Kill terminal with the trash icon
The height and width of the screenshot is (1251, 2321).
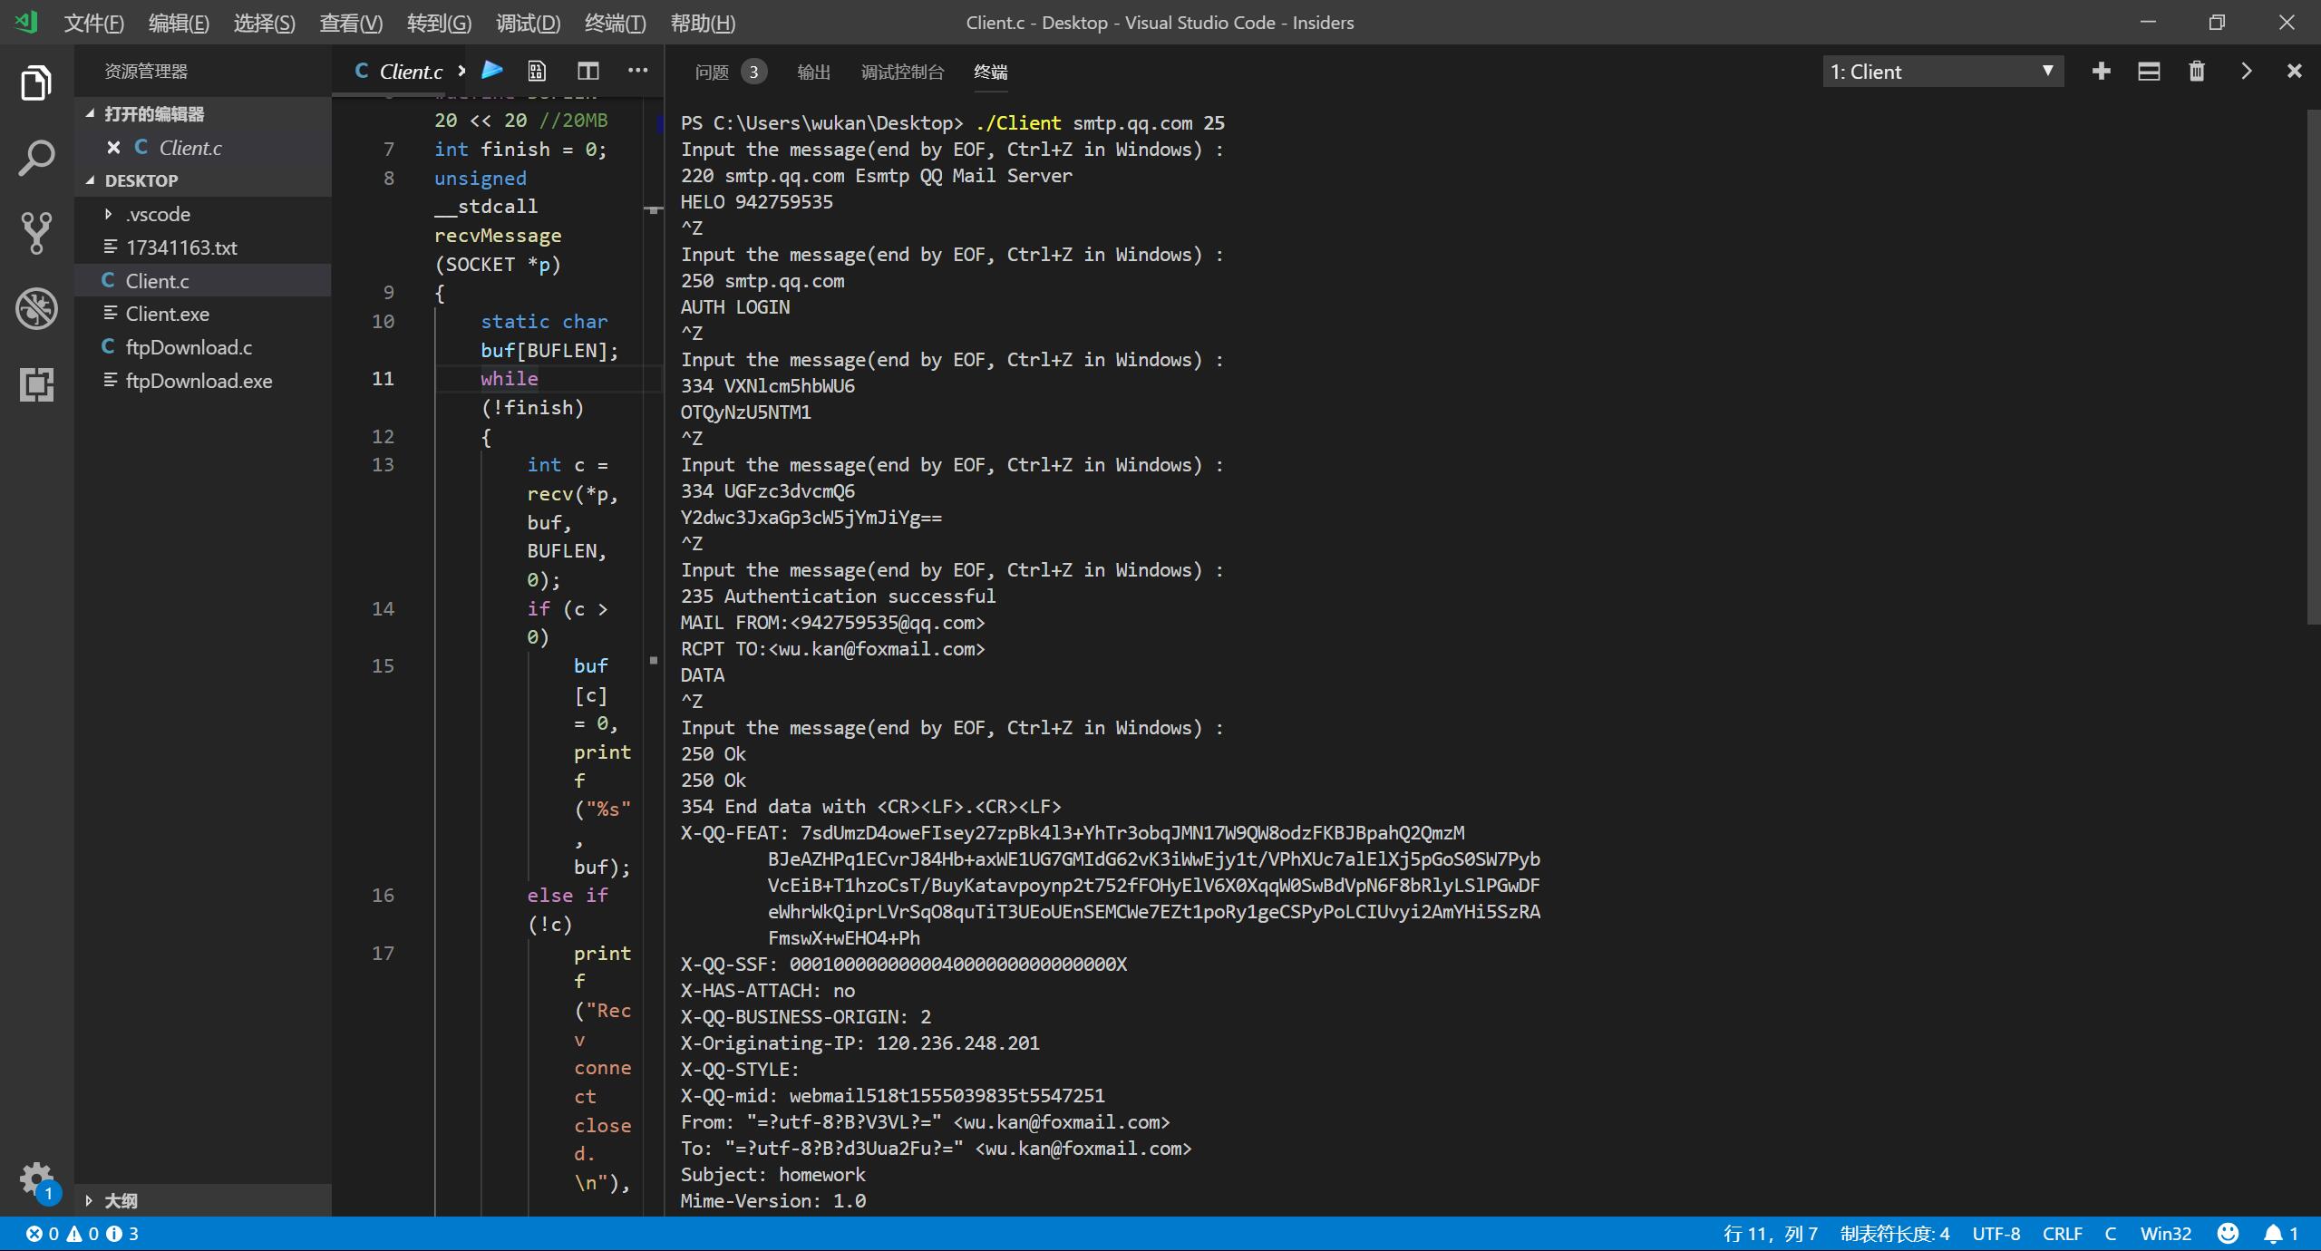coord(2196,71)
